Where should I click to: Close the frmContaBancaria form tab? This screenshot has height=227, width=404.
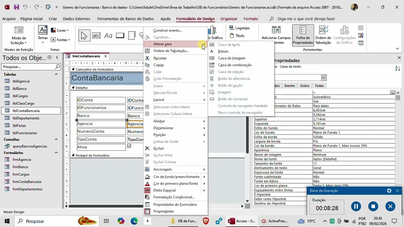105,56
